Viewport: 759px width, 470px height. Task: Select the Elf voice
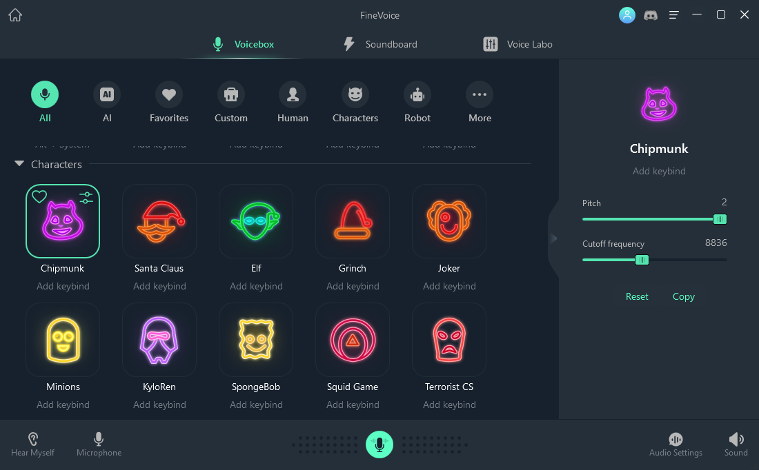(256, 221)
